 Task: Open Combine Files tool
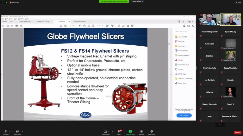(x=182, y=51)
